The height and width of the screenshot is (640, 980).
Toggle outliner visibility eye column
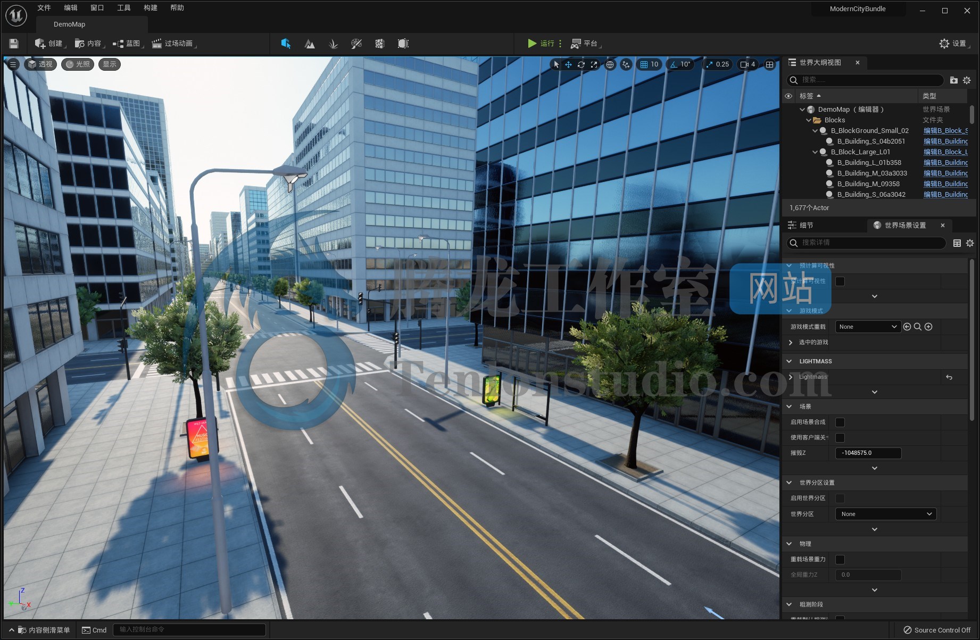point(788,96)
